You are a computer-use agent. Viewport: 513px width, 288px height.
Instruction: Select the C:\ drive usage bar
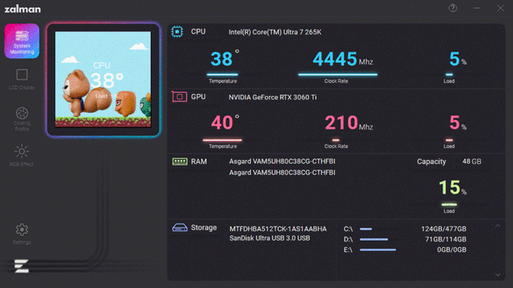[378, 229]
